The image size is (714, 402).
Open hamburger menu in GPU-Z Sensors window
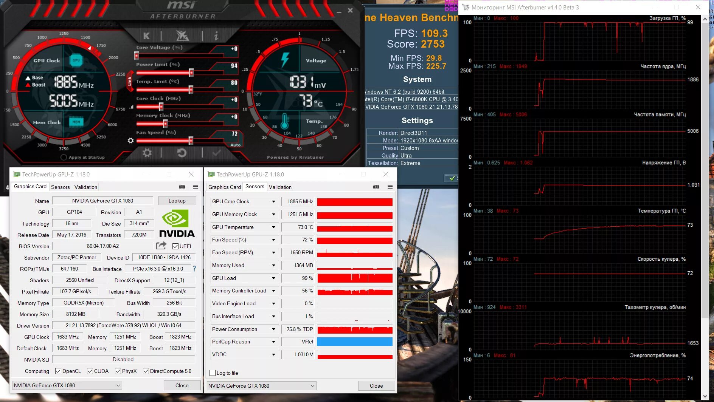[390, 187]
